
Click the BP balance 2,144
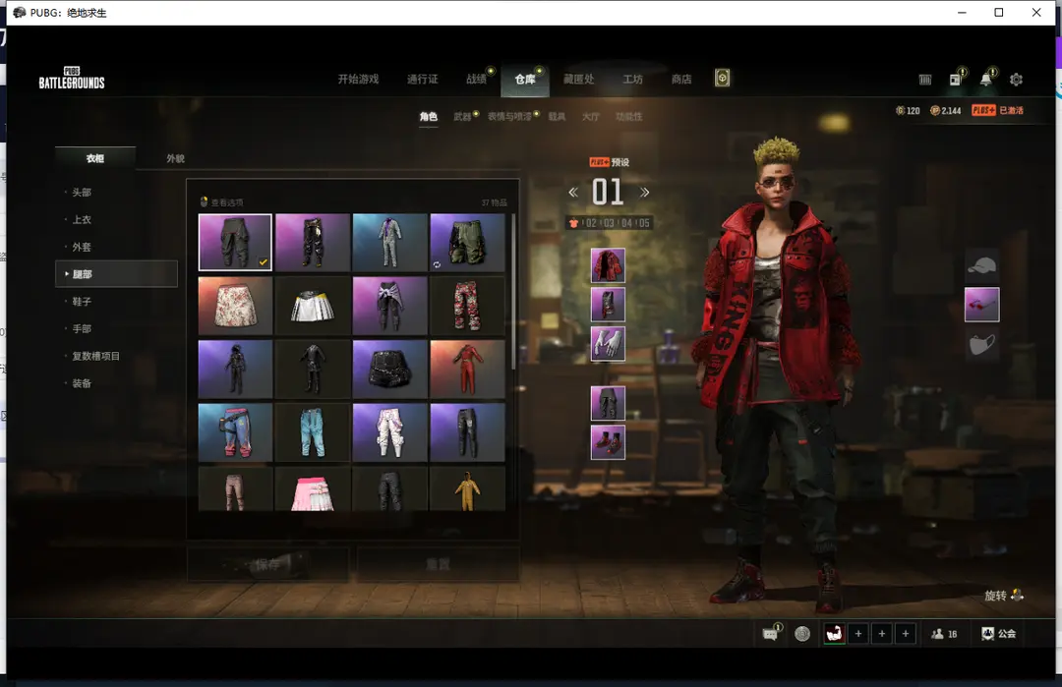[946, 110]
